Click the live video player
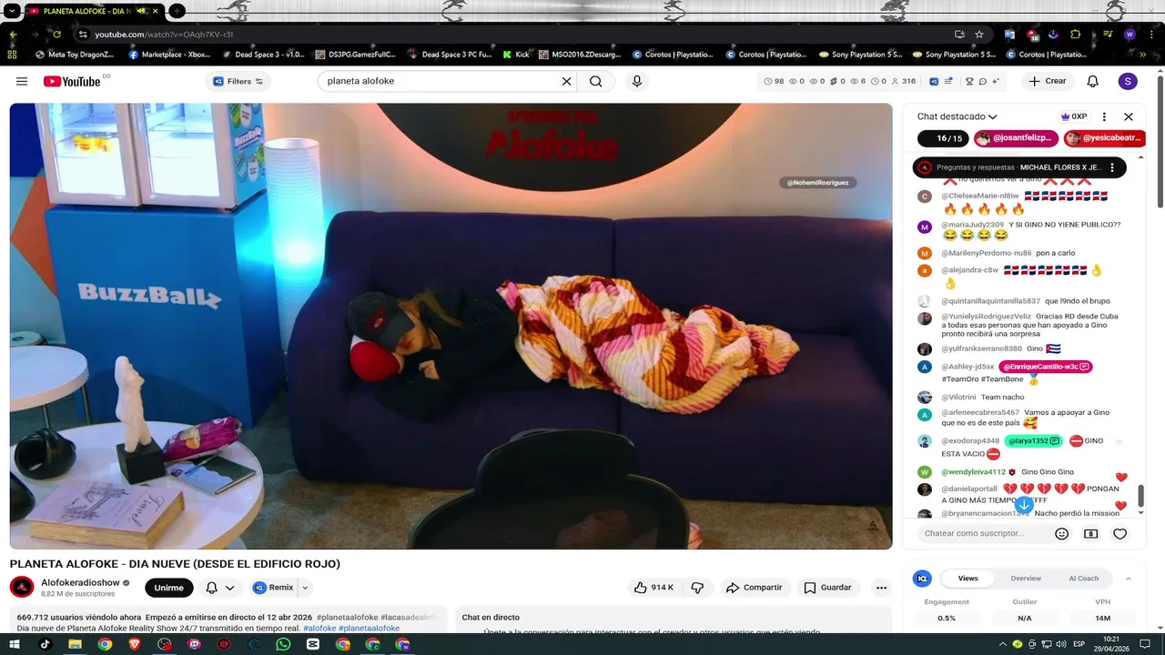1165x655 pixels. 451,326
